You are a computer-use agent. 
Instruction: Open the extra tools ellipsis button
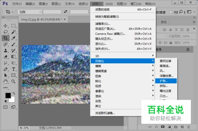(5, 88)
